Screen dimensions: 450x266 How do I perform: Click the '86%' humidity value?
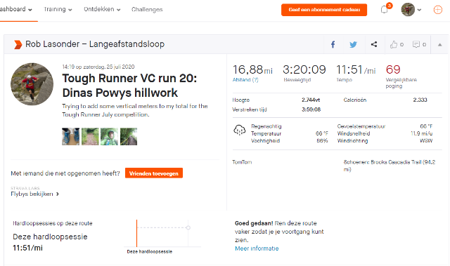(322, 140)
